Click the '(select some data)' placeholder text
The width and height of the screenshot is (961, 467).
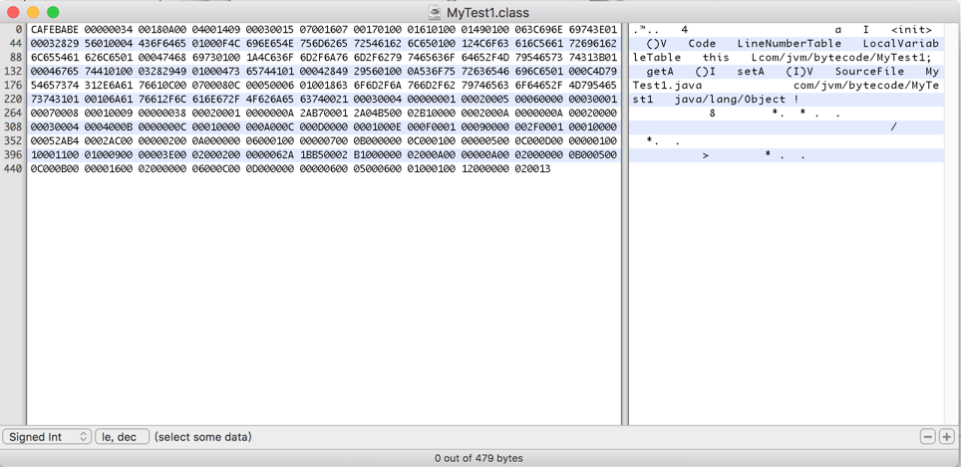click(202, 437)
